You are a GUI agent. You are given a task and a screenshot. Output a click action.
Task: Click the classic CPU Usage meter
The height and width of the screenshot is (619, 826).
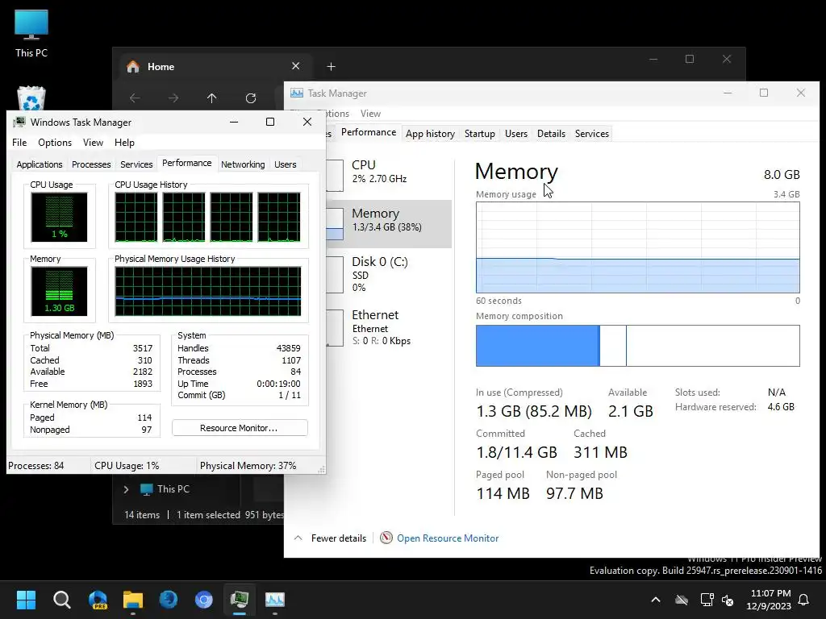click(x=59, y=217)
